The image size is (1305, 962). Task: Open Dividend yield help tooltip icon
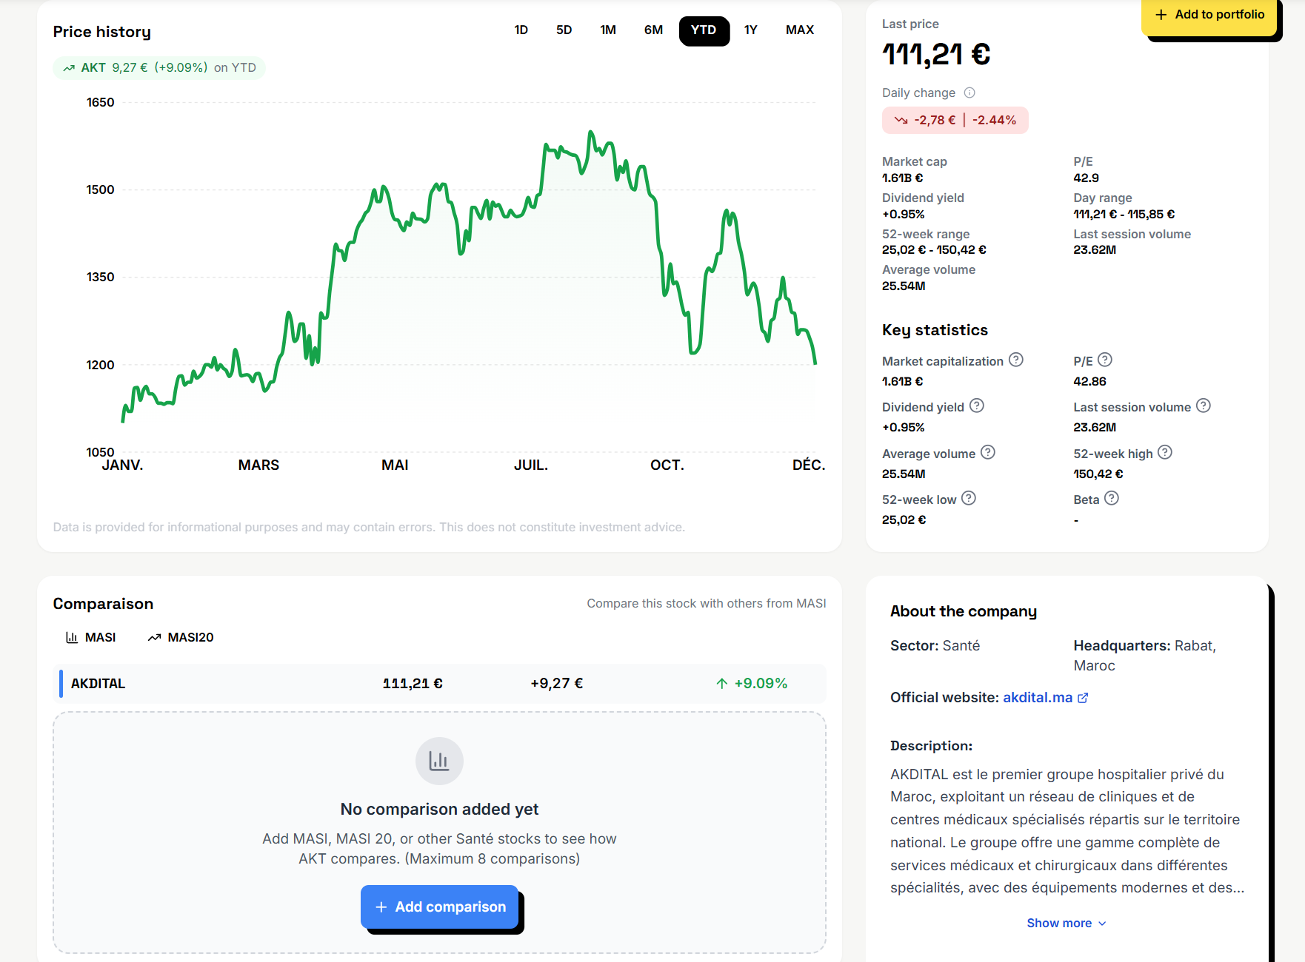pyautogui.click(x=977, y=406)
